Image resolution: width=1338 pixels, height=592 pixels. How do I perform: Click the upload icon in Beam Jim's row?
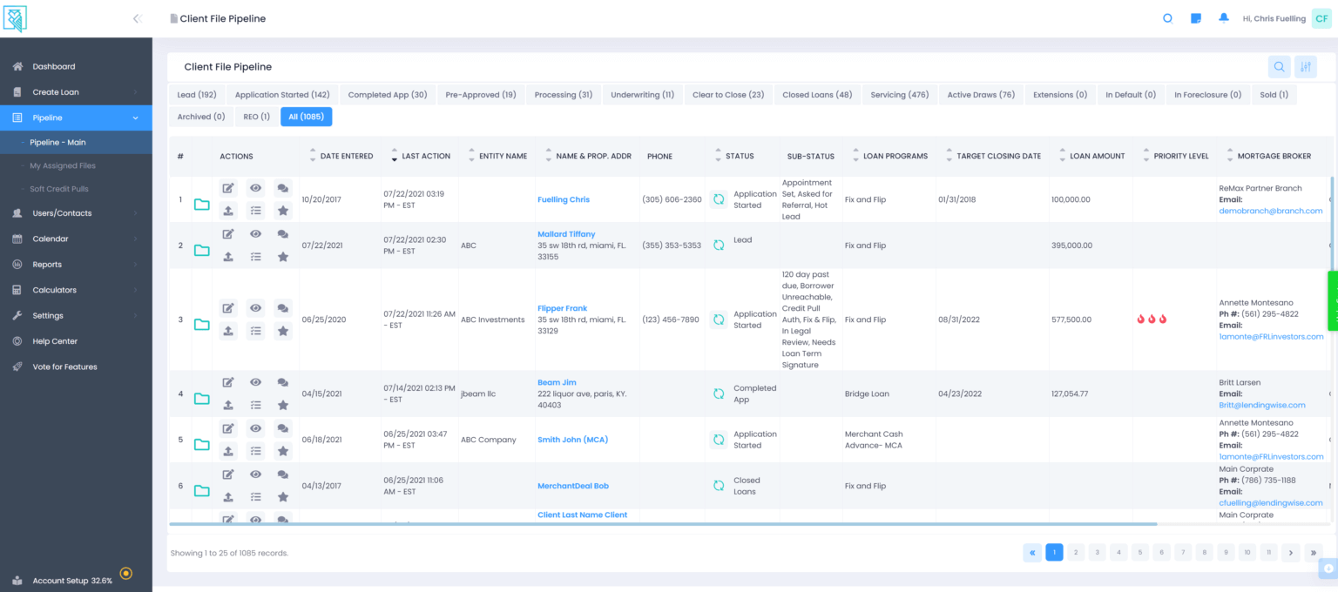pos(228,404)
